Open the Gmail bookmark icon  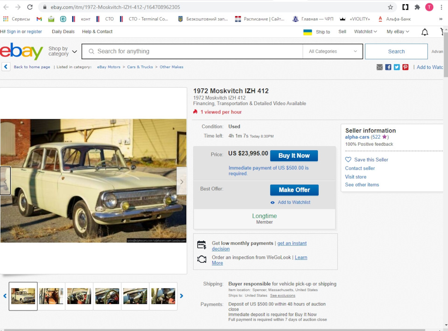(x=39, y=19)
